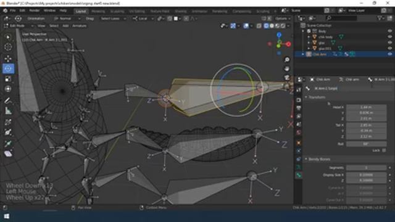Expand the Body collection in outliner
395x222 pixels.
click(x=303, y=31)
